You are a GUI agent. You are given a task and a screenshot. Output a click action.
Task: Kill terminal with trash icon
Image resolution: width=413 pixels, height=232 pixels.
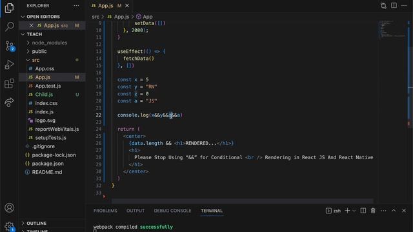373,211
